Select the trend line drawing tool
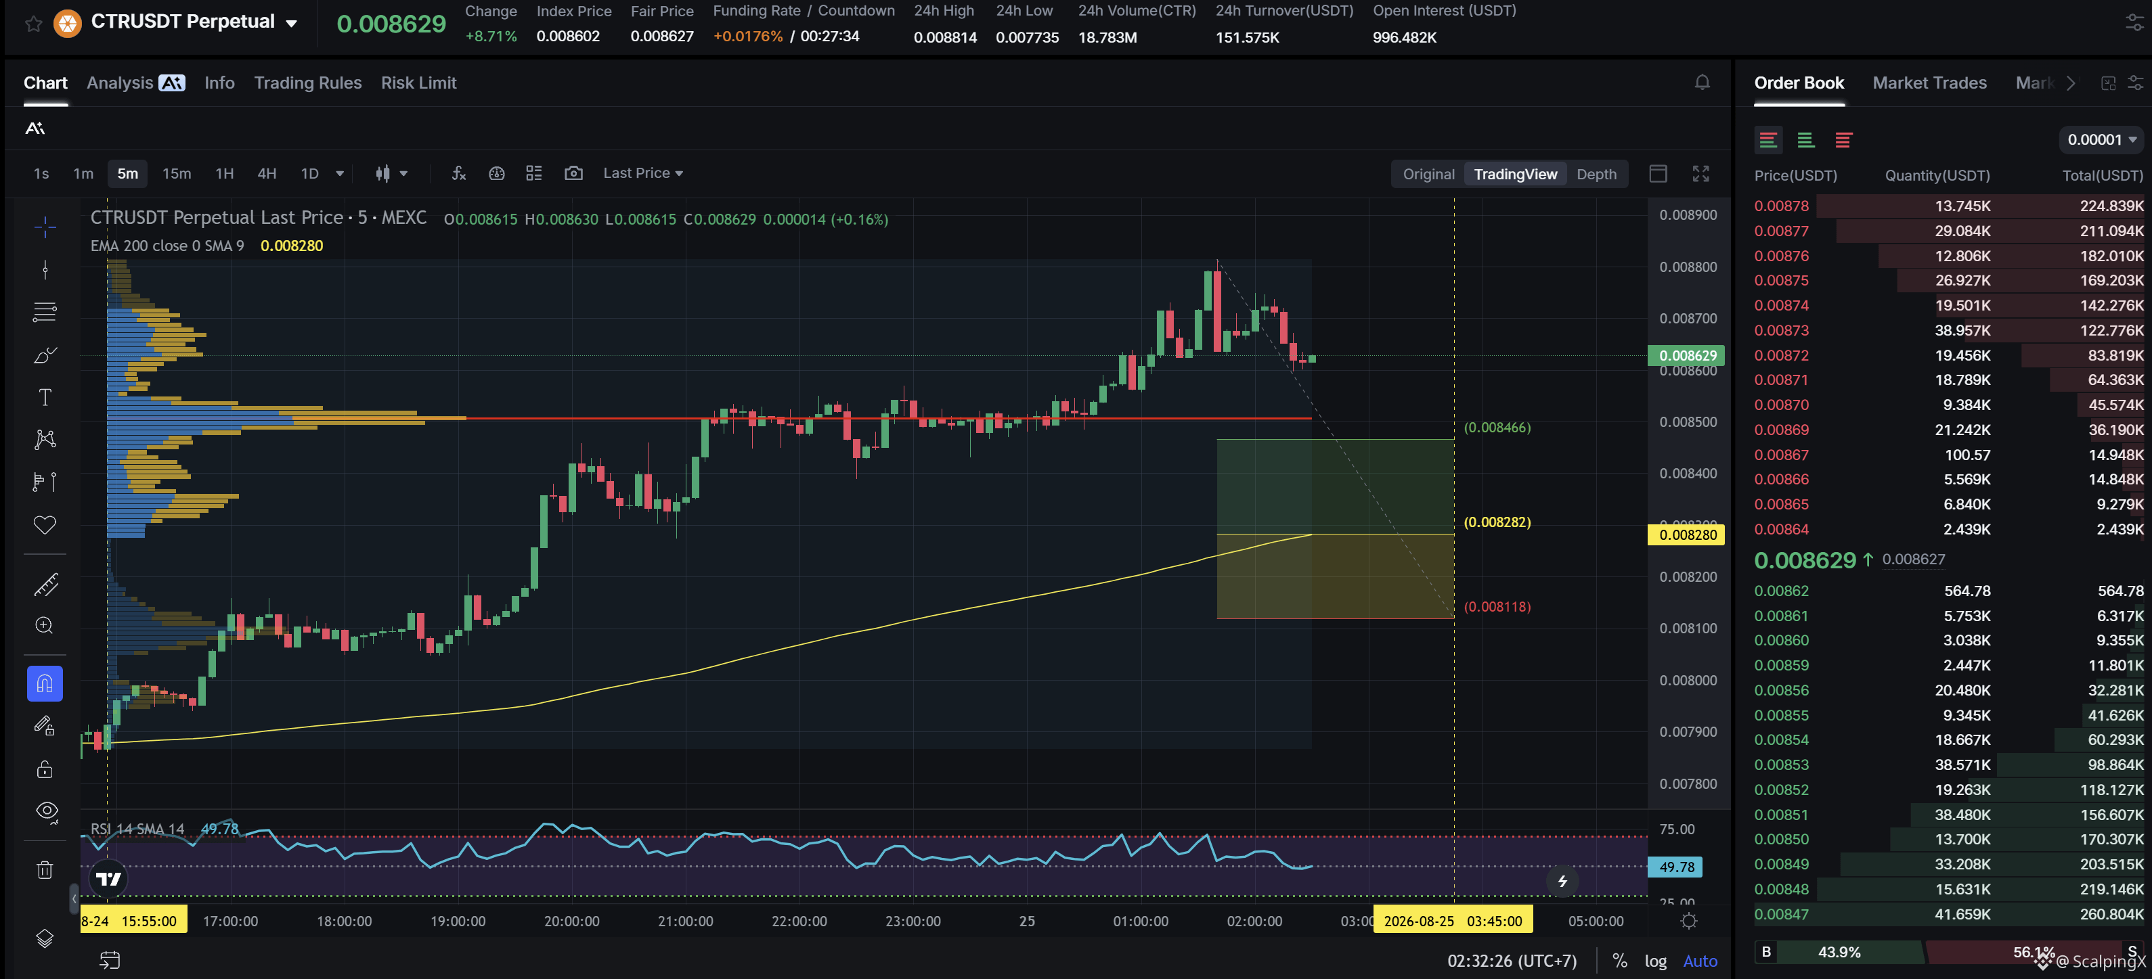This screenshot has height=979, width=2152. 45,269
